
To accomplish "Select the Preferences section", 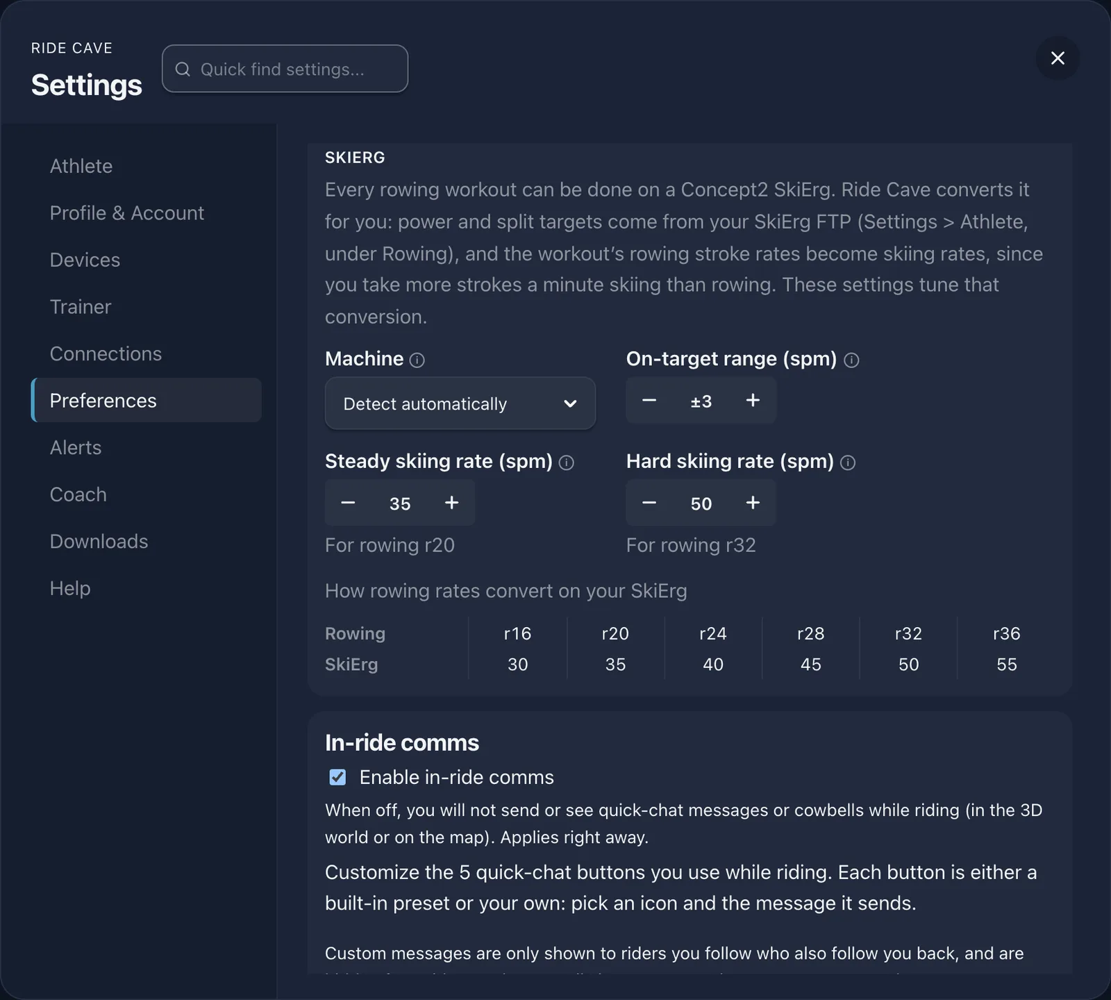I will [x=147, y=401].
